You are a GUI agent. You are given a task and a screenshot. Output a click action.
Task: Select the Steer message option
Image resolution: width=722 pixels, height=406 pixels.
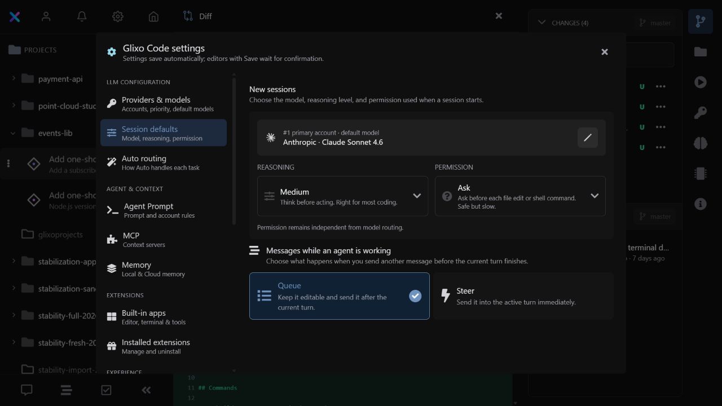[x=523, y=296]
